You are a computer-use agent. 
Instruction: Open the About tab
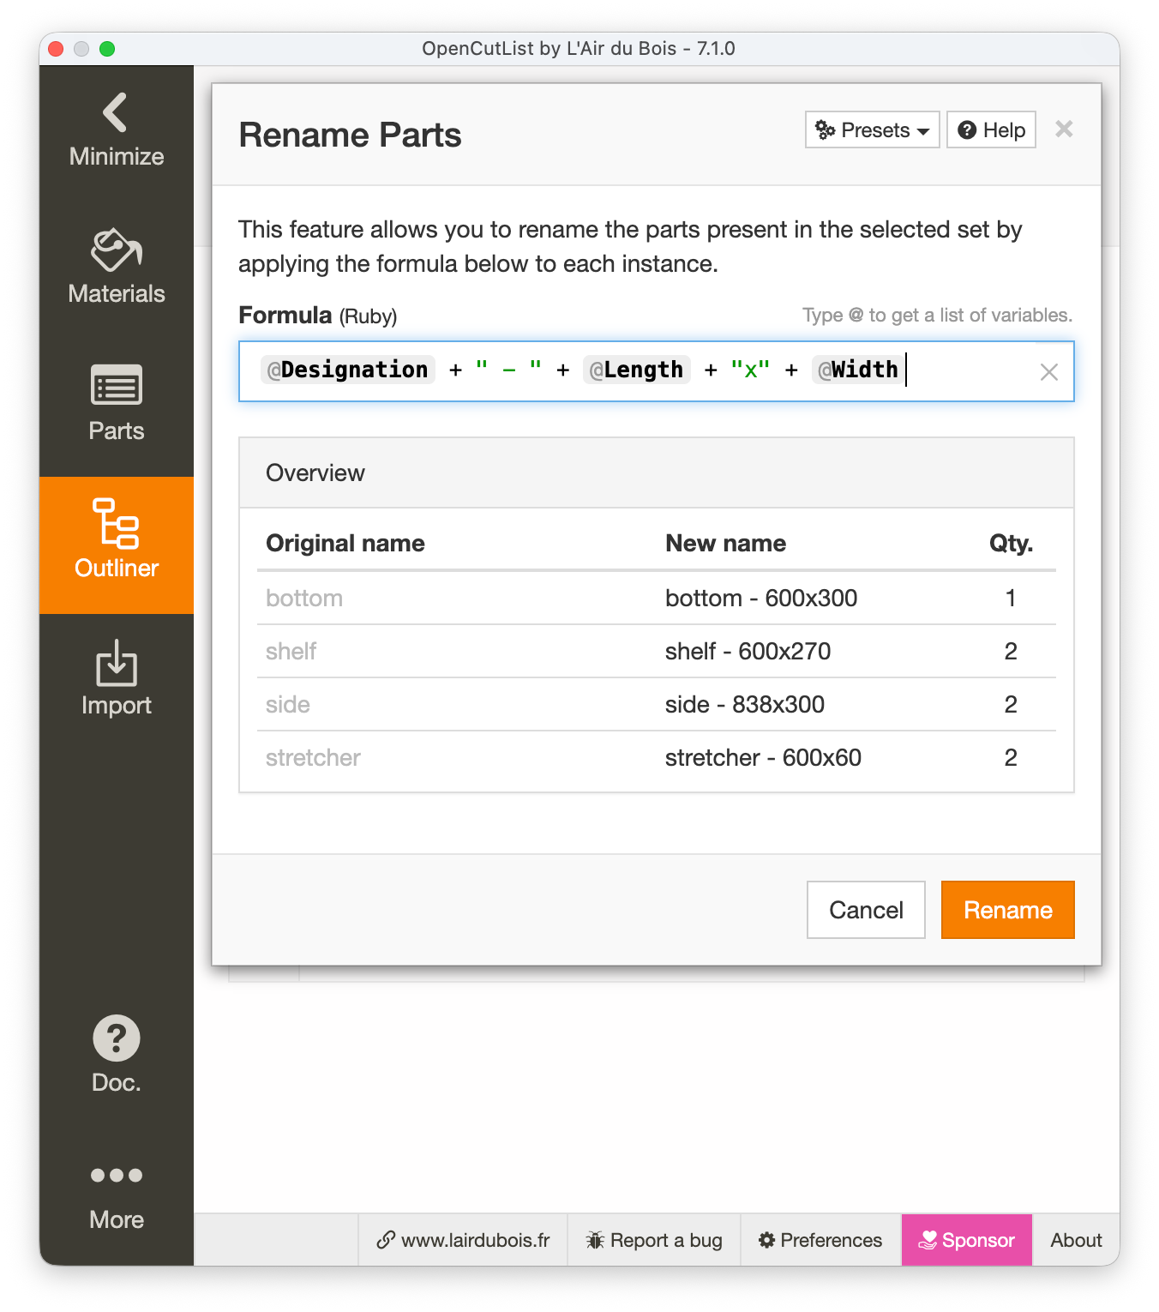pyautogui.click(x=1076, y=1240)
